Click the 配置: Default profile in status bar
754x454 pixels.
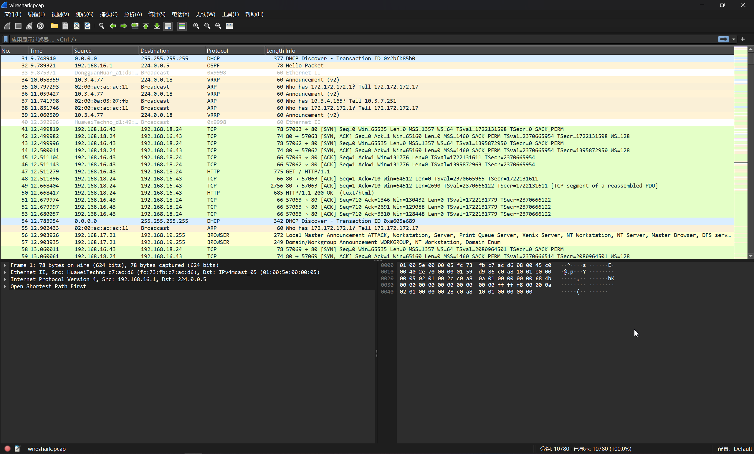[735, 449]
